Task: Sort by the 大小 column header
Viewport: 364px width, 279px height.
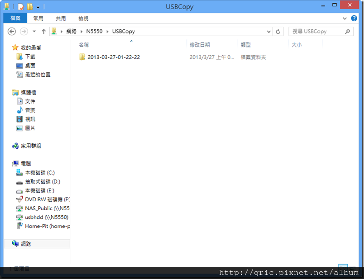Action: tap(297, 45)
